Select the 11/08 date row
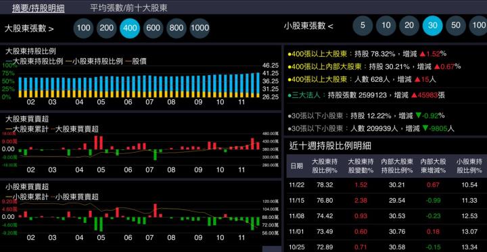487x252 pixels. click(386, 216)
